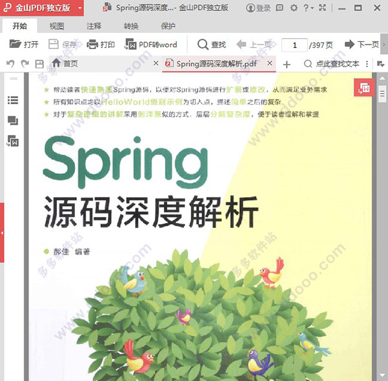Click the 保存 save button
The width and height of the screenshot is (388, 381).
tap(62, 45)
